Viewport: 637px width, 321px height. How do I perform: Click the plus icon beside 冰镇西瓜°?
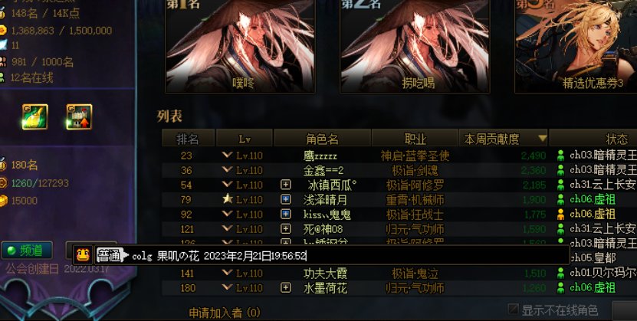286,185
